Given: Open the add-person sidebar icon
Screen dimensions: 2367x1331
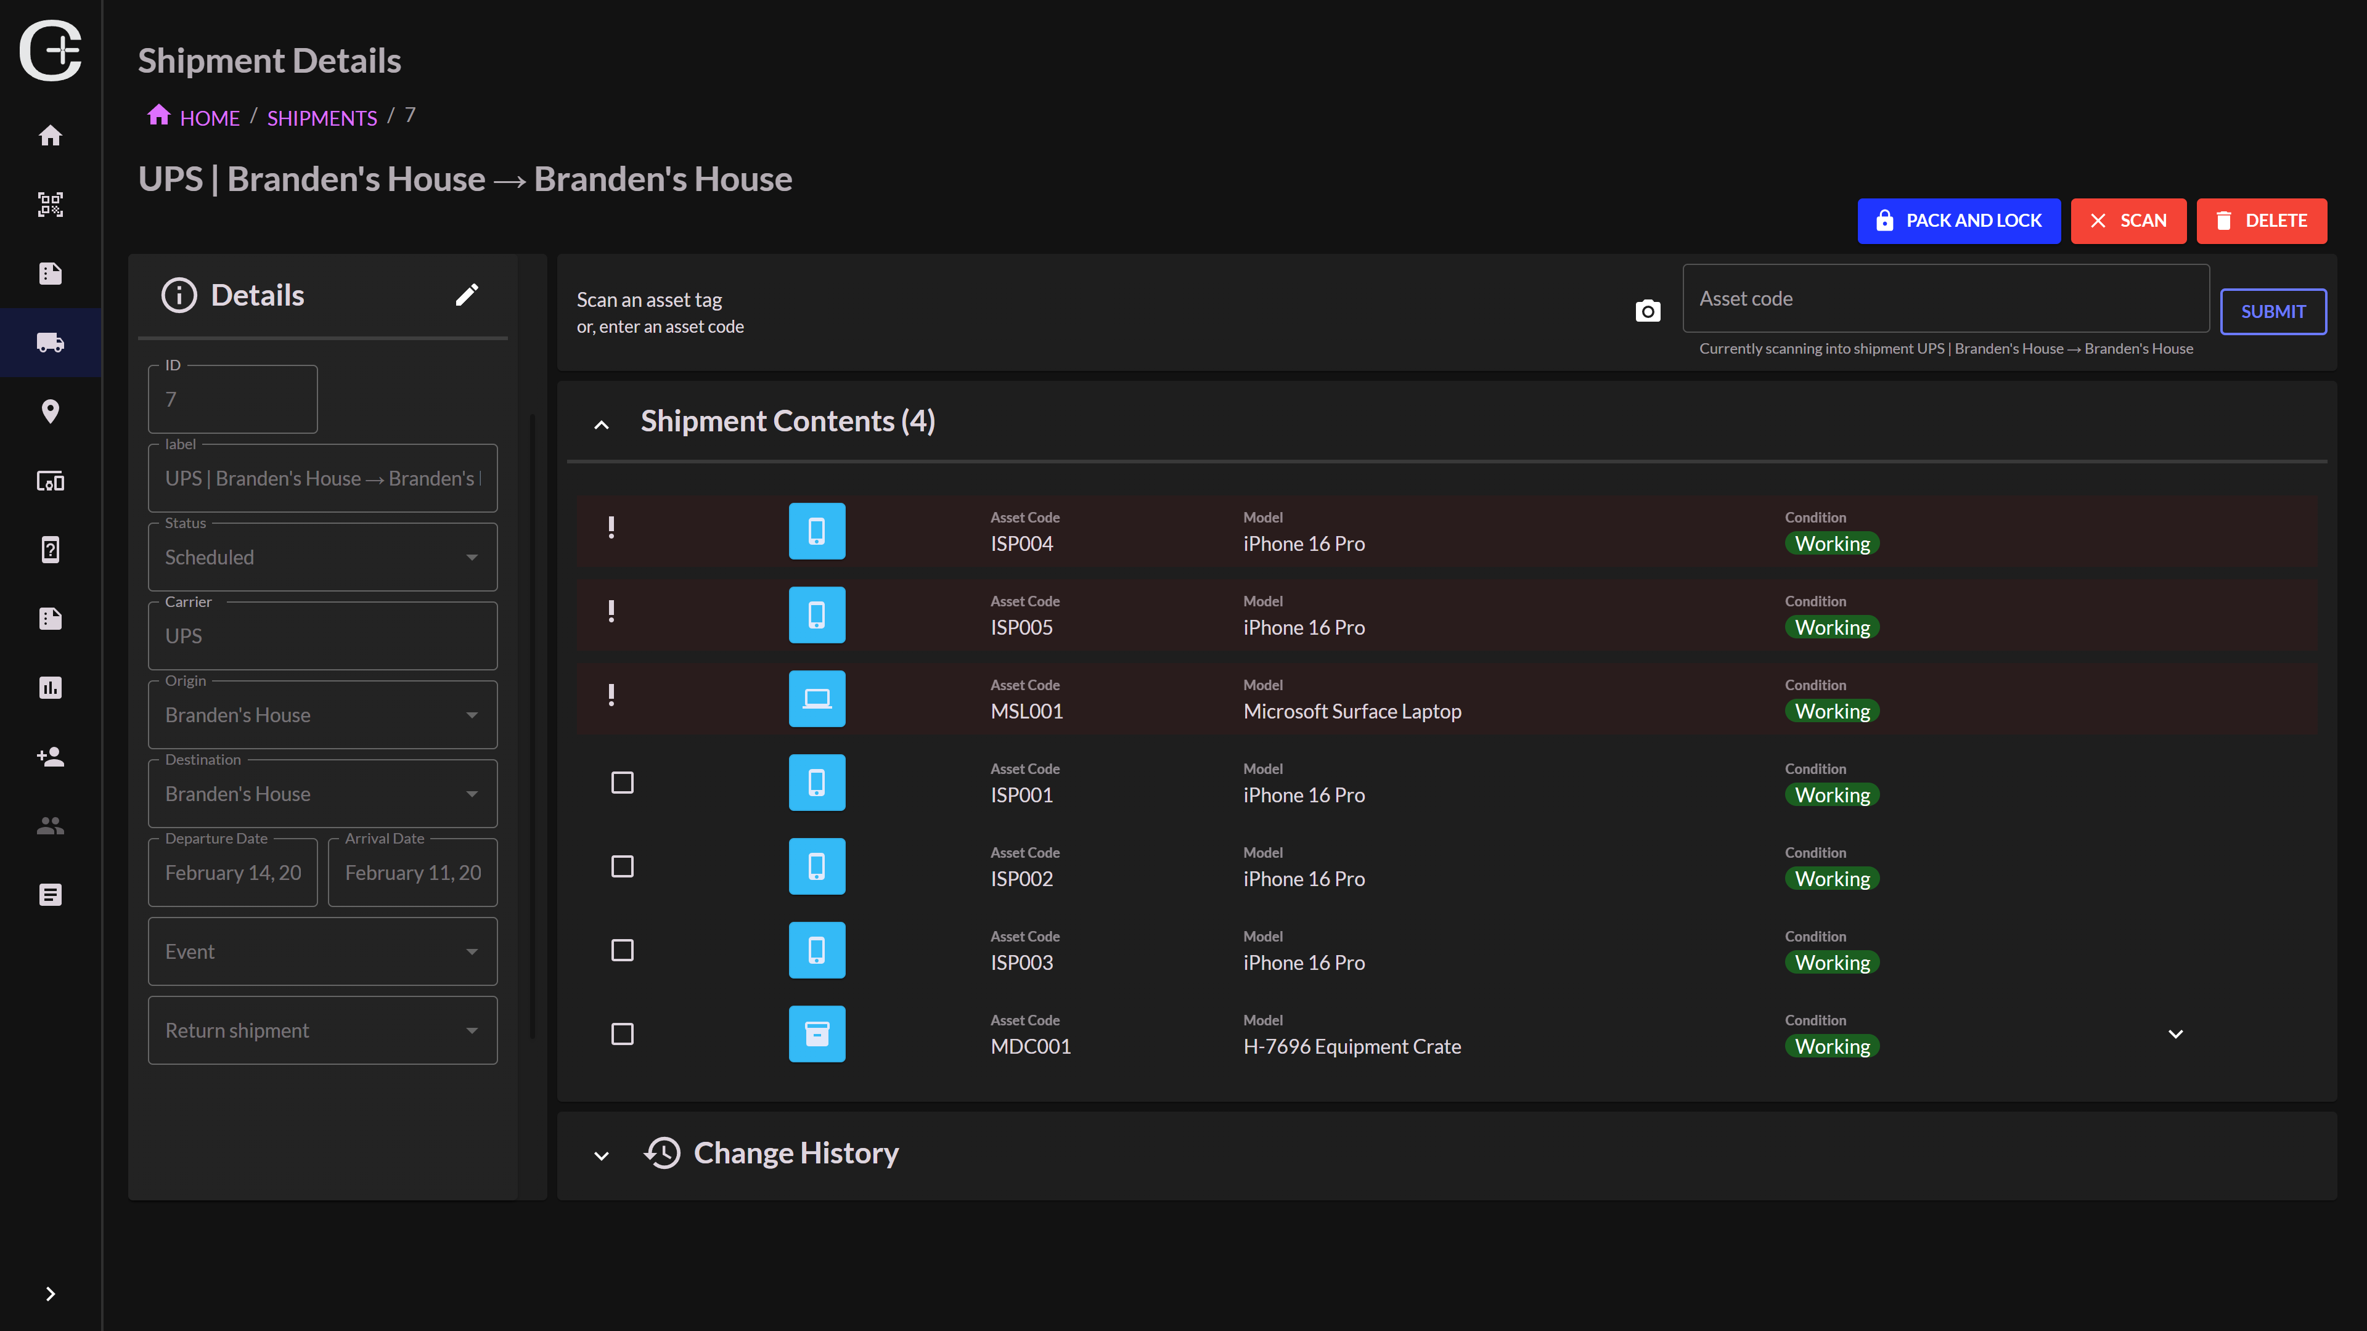Looking at the screenshot, I should tap(51, 757).
